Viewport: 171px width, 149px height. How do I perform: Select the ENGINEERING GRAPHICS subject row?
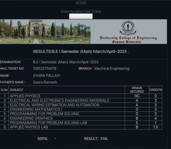click(81, 118)
